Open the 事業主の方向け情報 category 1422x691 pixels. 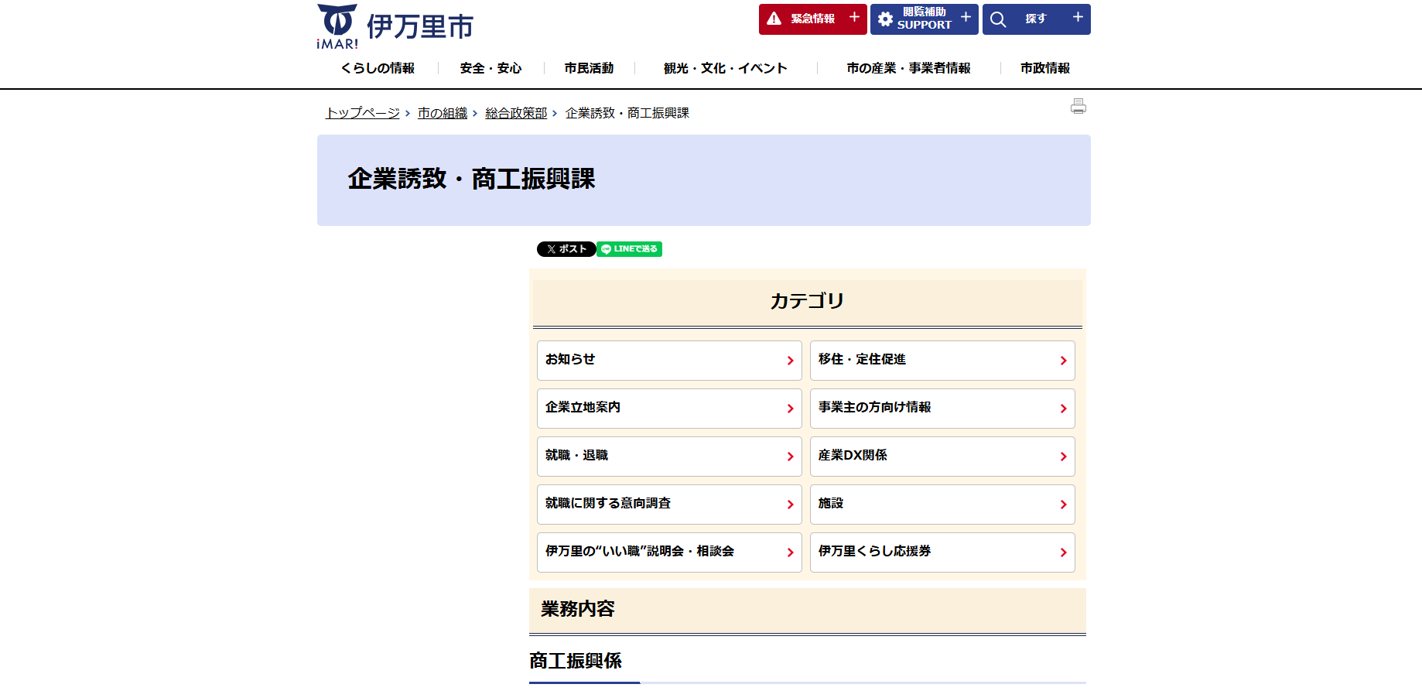[x=942, y=409]
